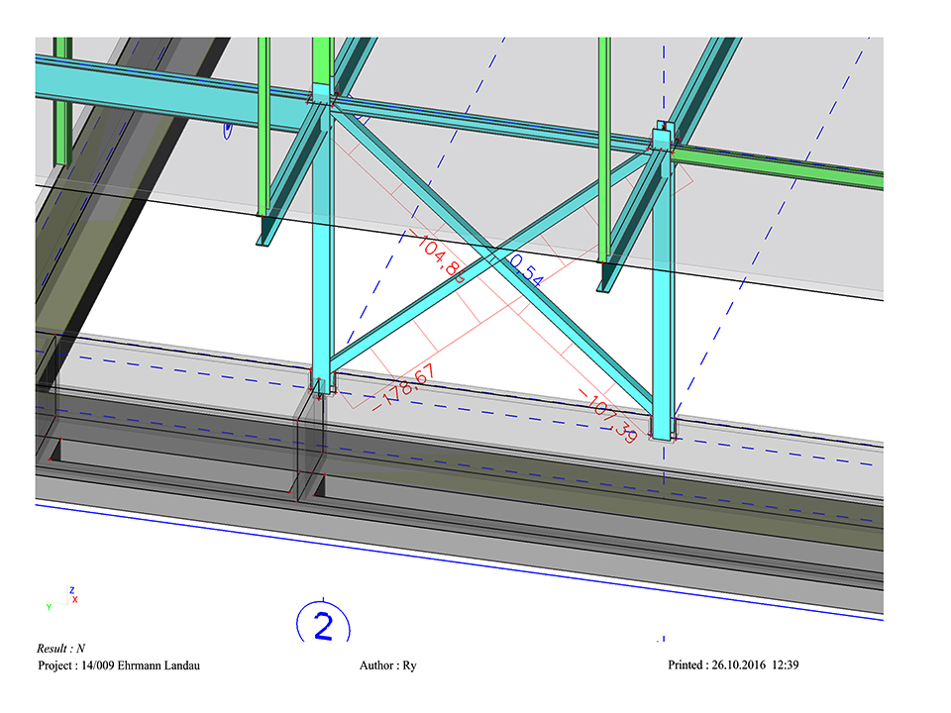Click the printed date 26.10.2016 12:39
Screen dimensions: 951x713
(734, 665)
